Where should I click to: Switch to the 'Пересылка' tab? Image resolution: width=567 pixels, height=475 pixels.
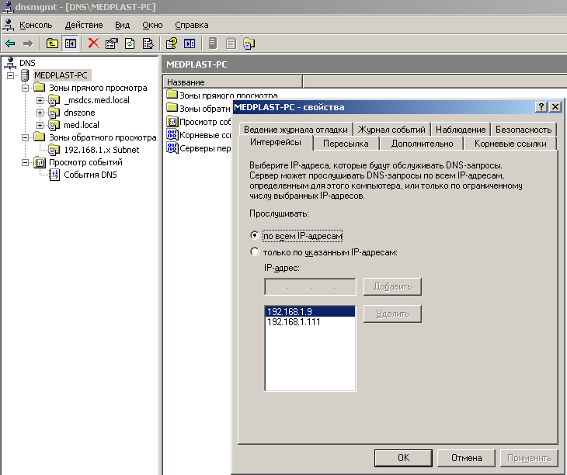point(346,144)
